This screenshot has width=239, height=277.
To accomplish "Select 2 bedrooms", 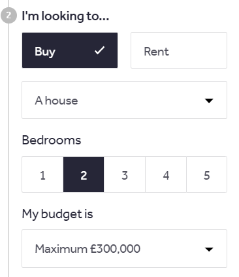I will pyautogui.click(x=84, y=174).
